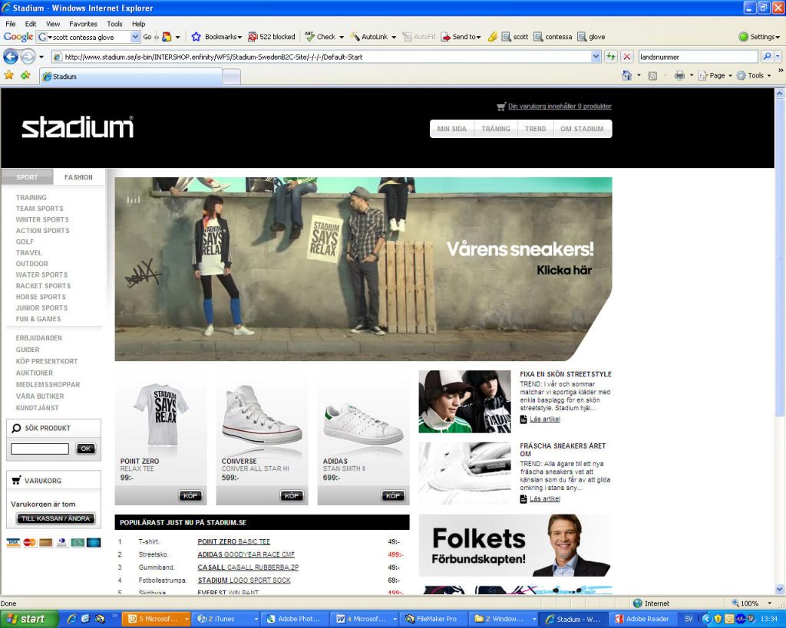Click the TRÄNING navigation item

coord(495,129)
